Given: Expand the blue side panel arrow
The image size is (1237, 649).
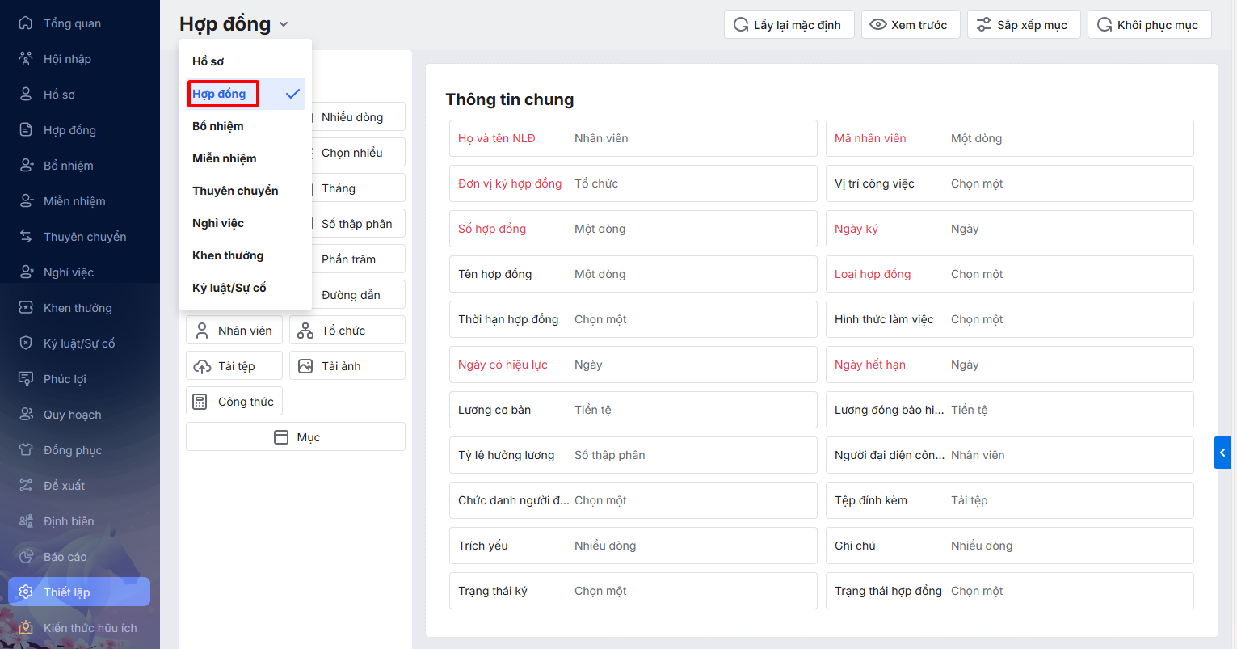Looking at the screenshot, I should click(x=1222, y=453).
